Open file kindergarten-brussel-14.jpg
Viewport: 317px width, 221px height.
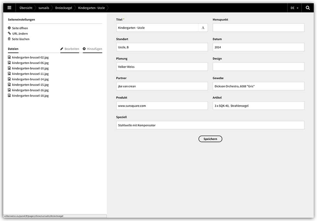point(30,79)
